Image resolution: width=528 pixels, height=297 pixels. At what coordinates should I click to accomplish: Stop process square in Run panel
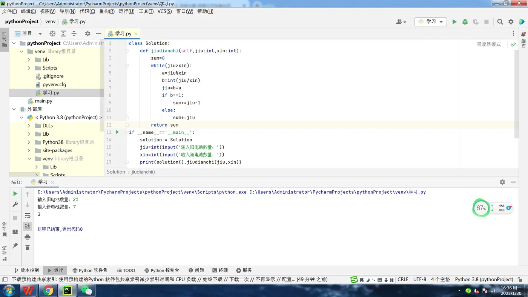[x=15, y=218]
